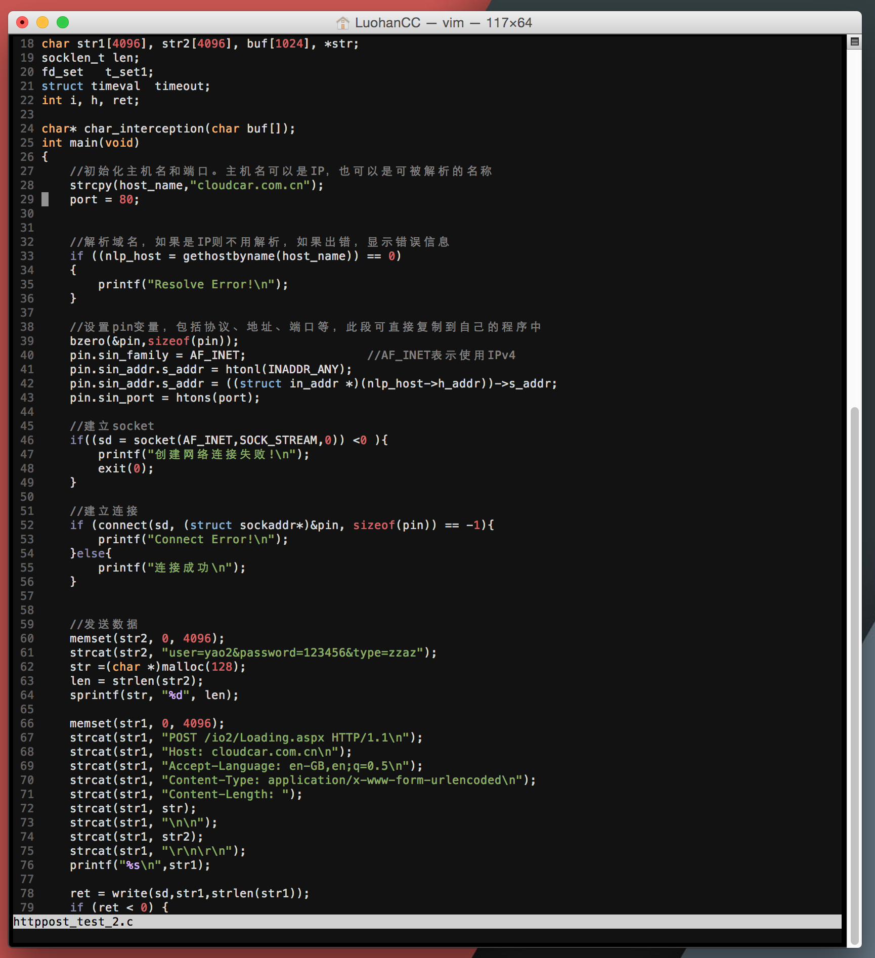Click the split pane icon above scrollbar
Screen dimensions: 875x958
click(854, 42)
